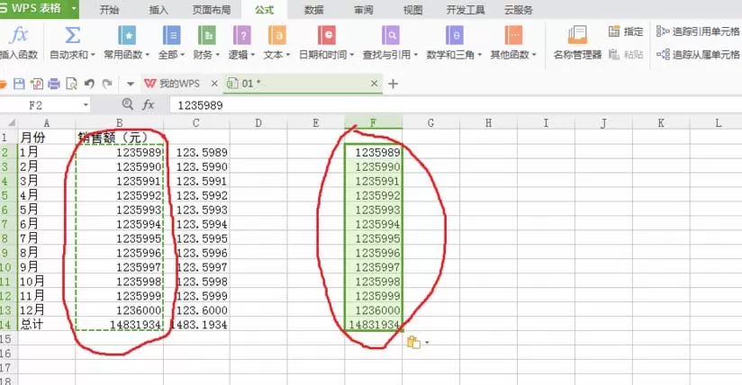Click Trace Precedents (追踪引用单元格)
The width and height of the screenshot is (742, 385).
(699, 31)
